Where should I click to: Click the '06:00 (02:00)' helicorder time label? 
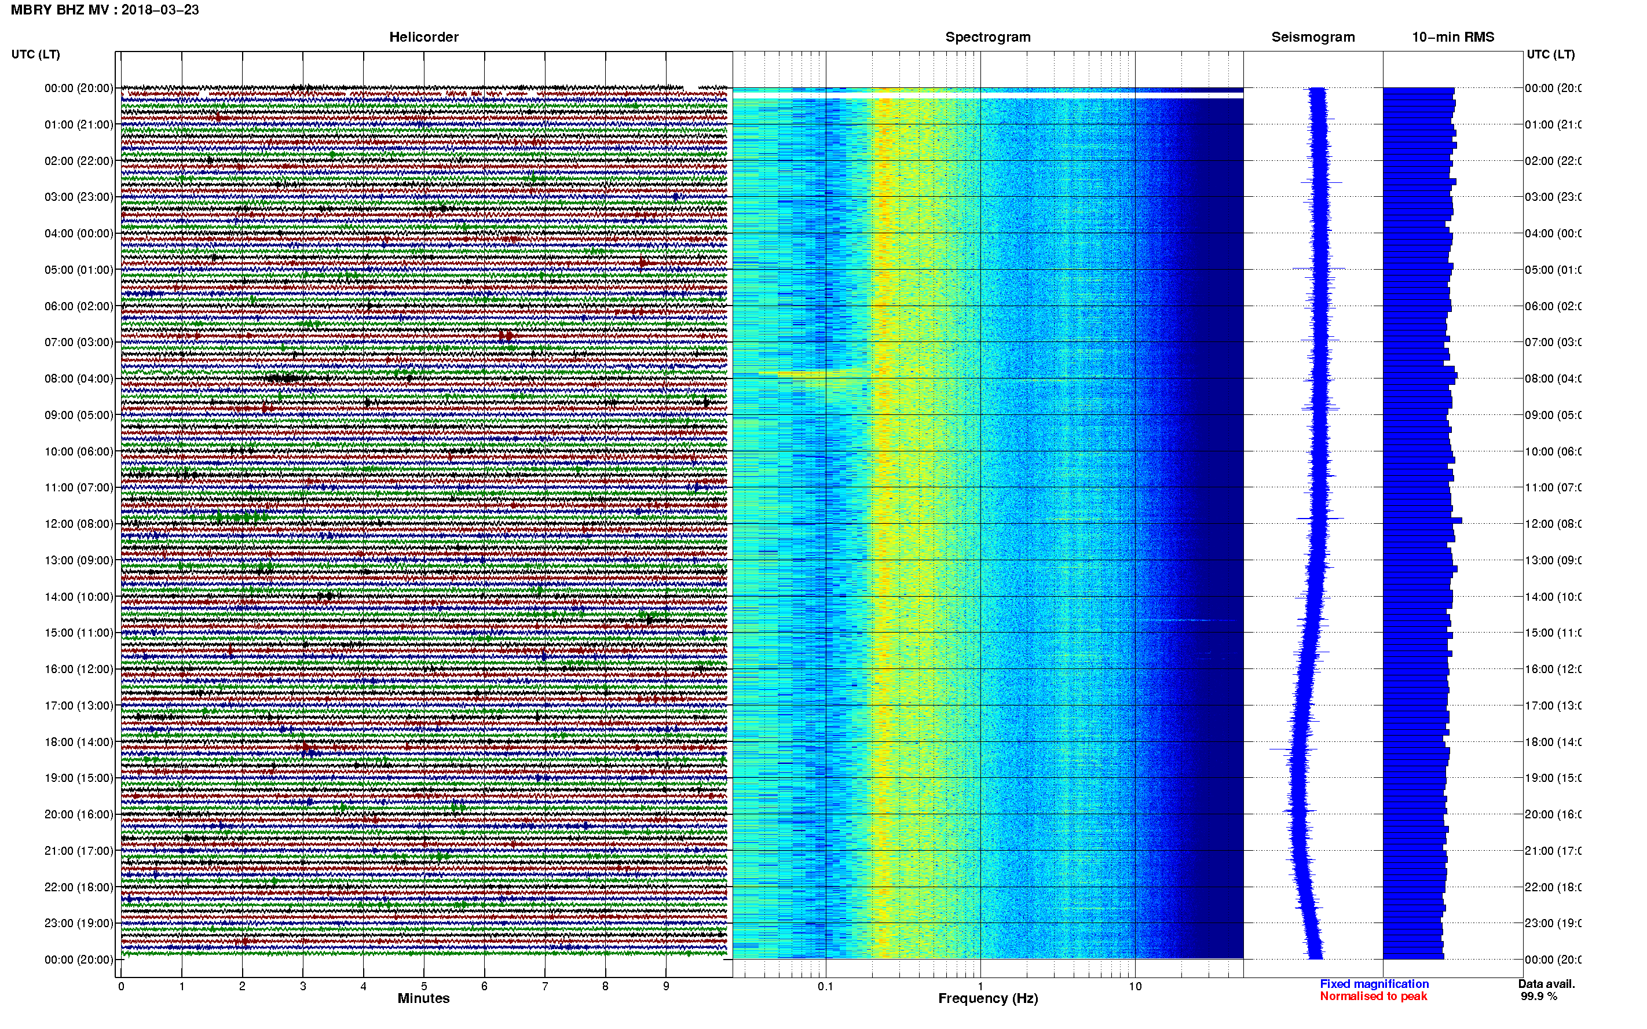(79, 306)
